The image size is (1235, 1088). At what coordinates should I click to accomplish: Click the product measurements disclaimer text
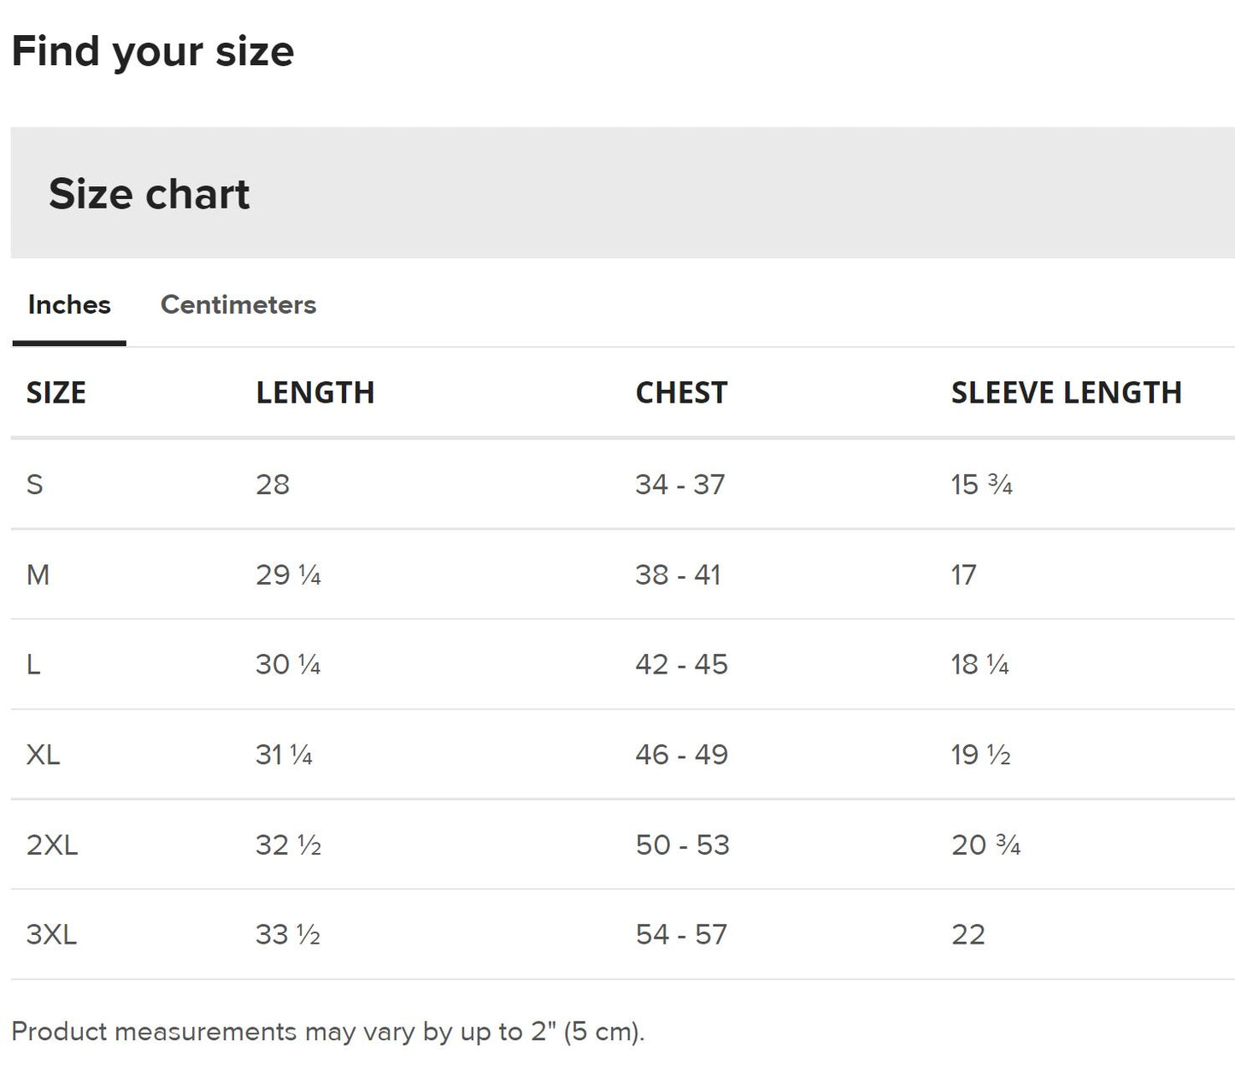click(328, 1032)
